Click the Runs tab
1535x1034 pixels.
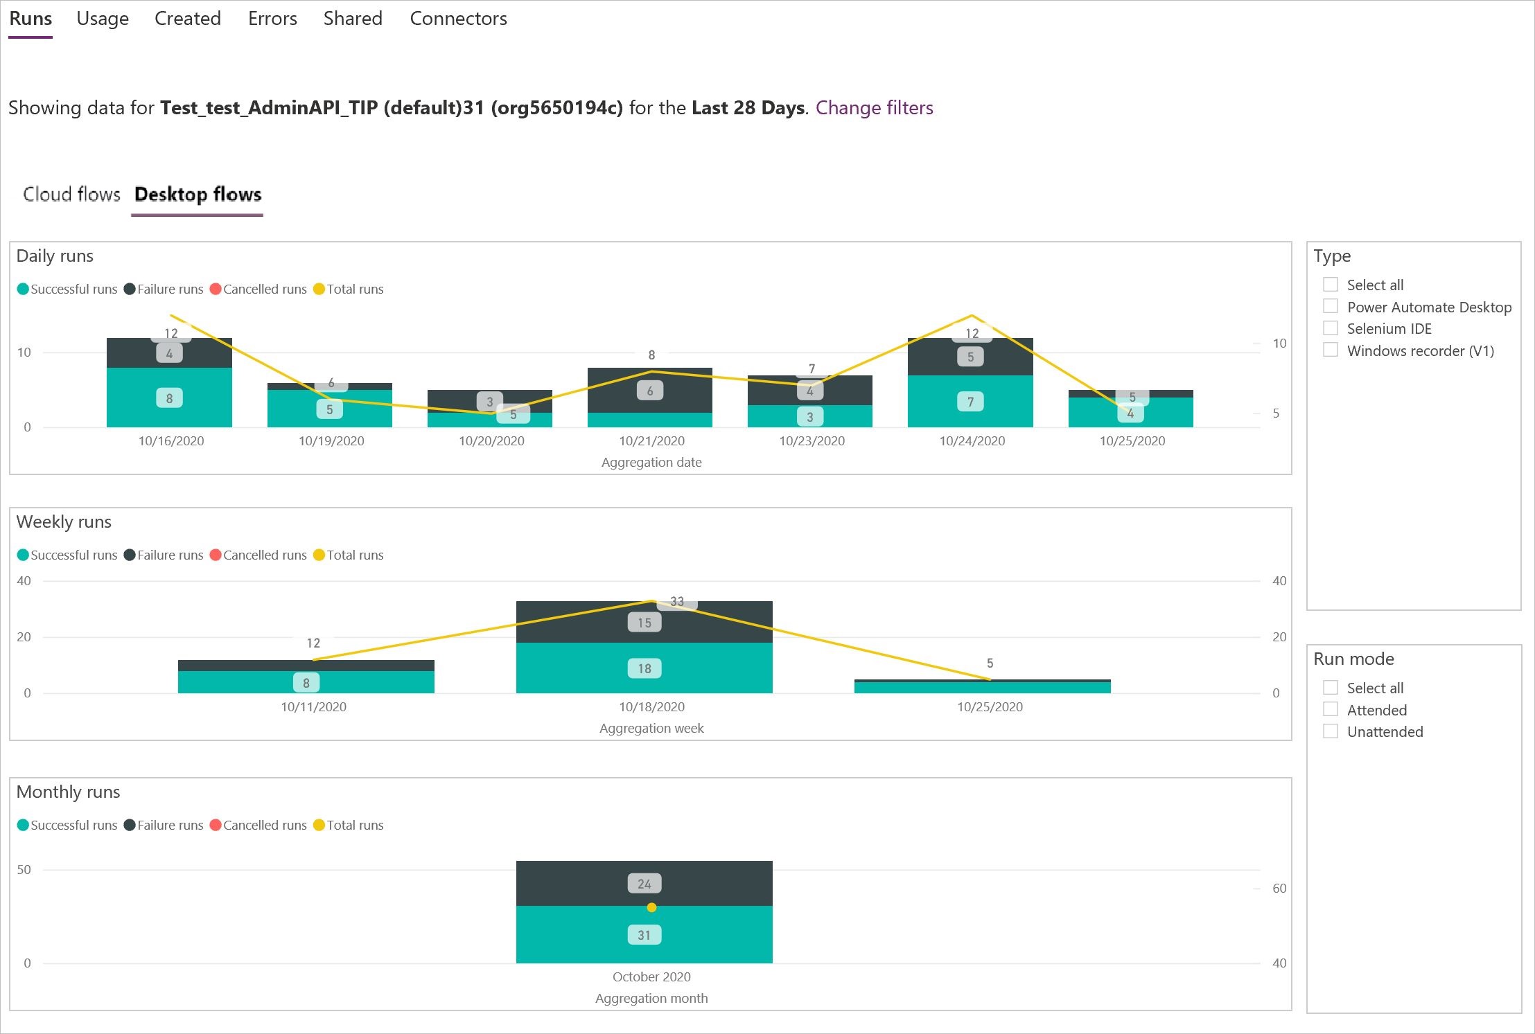click(x=30, y=17)
